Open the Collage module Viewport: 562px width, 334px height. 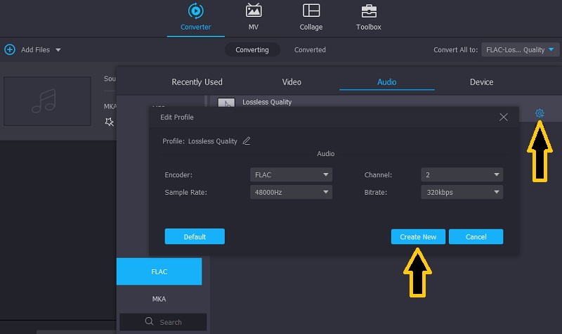pos(311,12)
